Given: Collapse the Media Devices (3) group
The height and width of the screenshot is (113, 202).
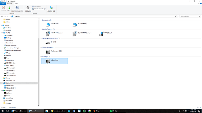Looking at the screenshot, I should click(41, 29).
